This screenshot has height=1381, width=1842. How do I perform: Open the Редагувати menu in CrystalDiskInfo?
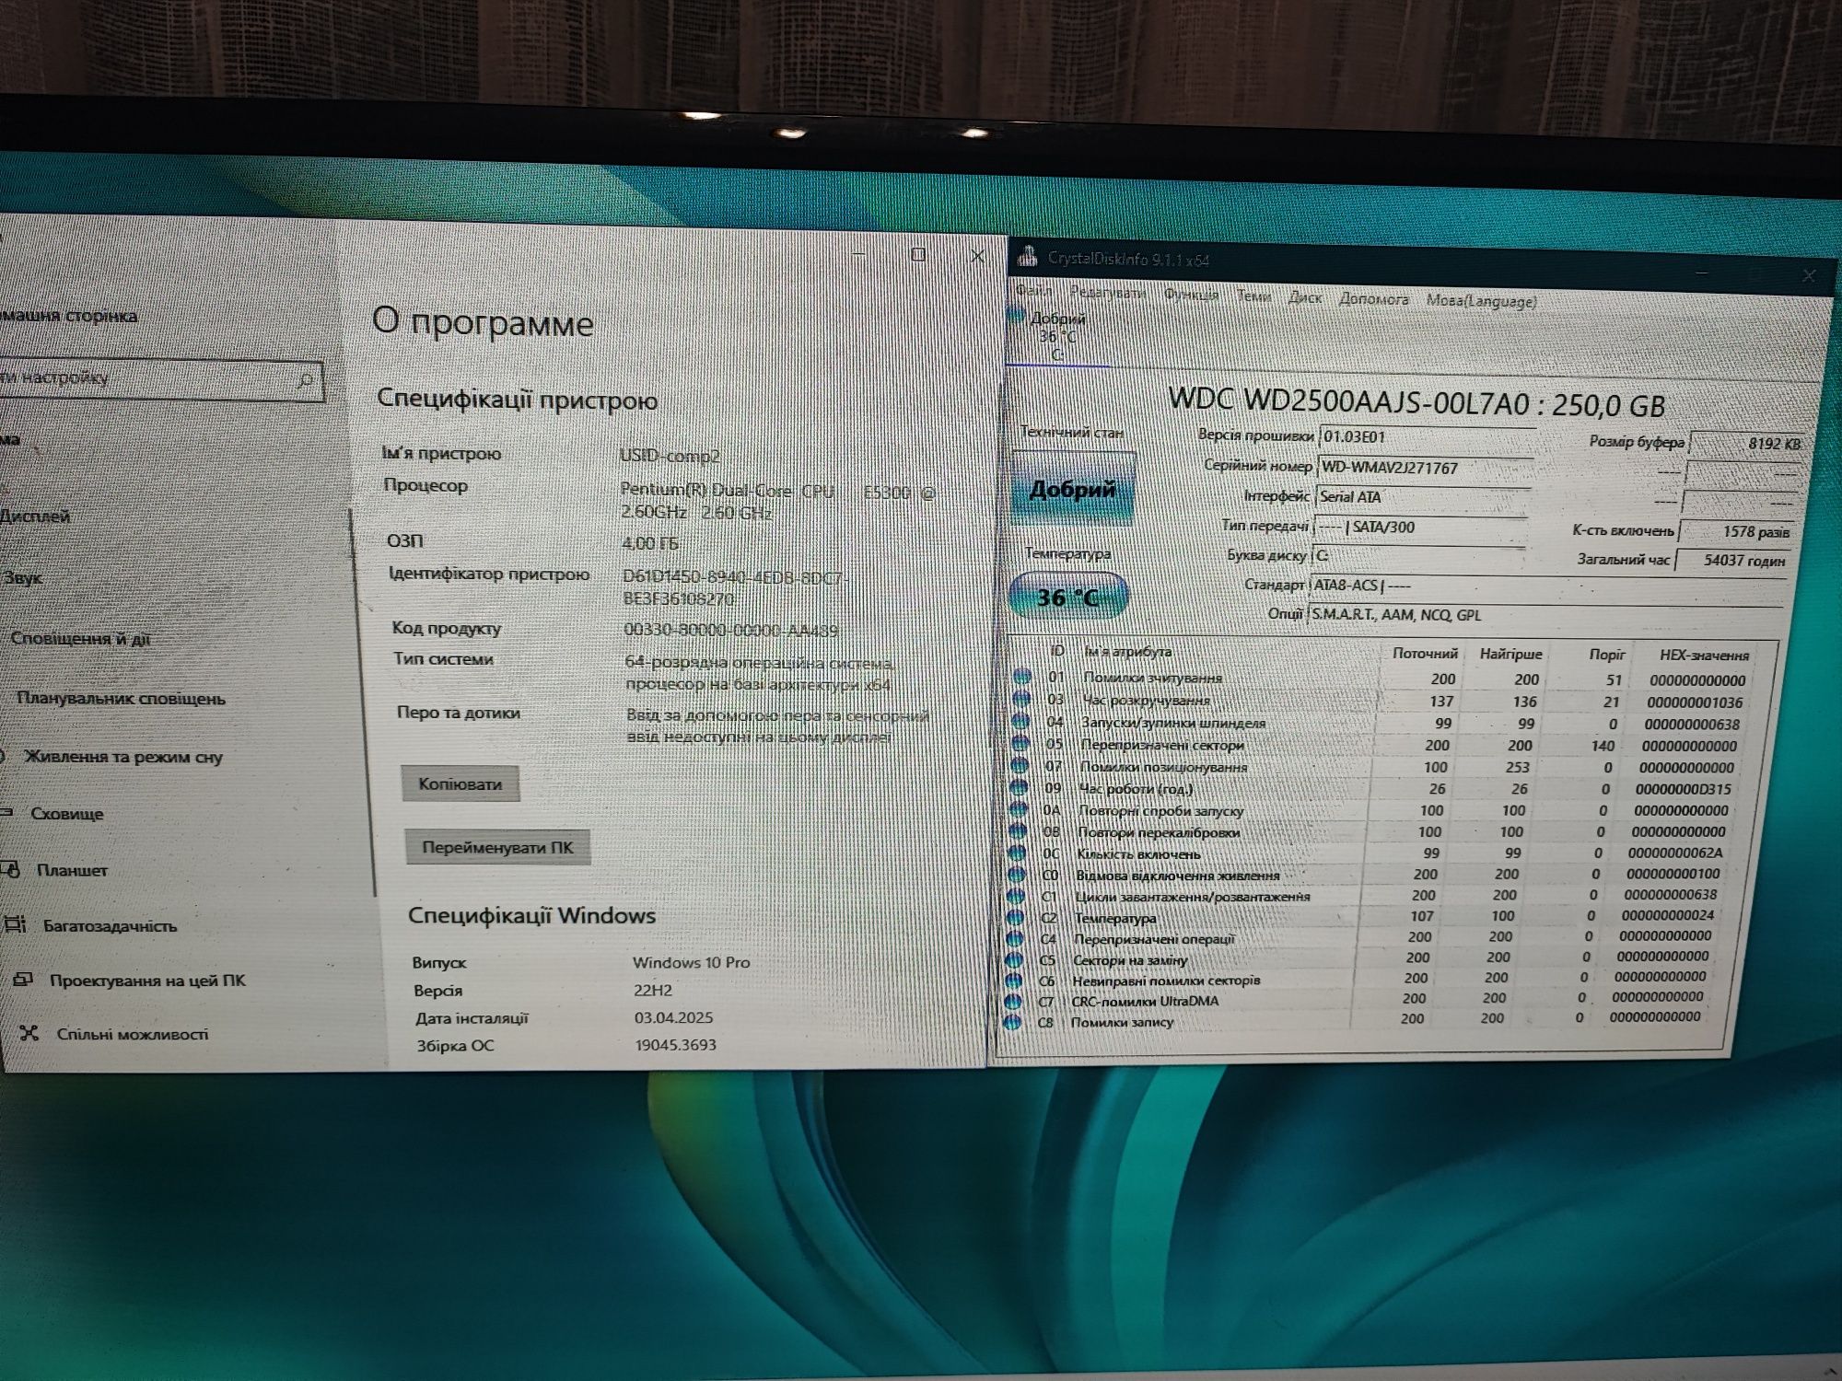coord(1108,293)
